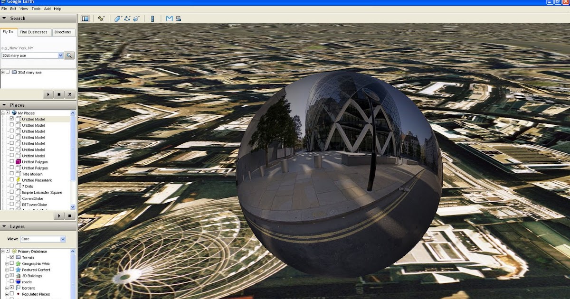
Task: Click the Layers panel scroll up arrow
Action: (x=73, y=251)
